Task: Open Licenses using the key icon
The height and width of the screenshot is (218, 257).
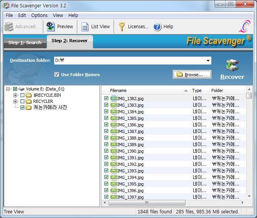Action: [122, 27]
